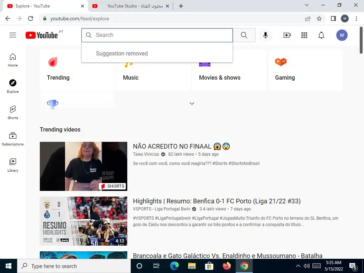Play the Benfica 0-1 FC Porto thumbnail
The height and width of the screenshot is (273, 364).
pyautogui.click(x=83, y=221)
